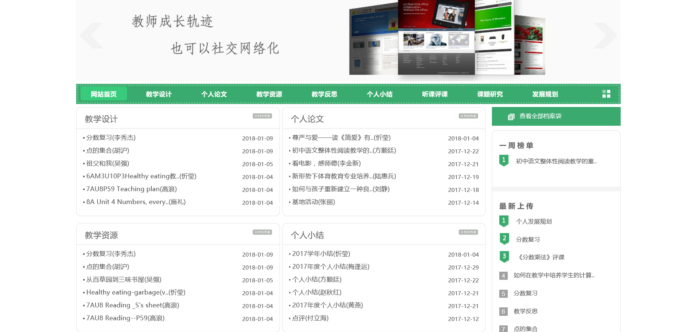Click the archive document icon beside 查看全部档案袋
The width and height of the screenshot is (695, 332).
pos(511,117)
